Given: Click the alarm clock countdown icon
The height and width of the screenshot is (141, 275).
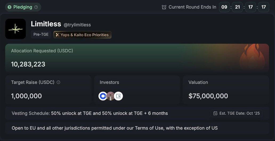Looking at the screenshot, I should (x=164, y=7).
